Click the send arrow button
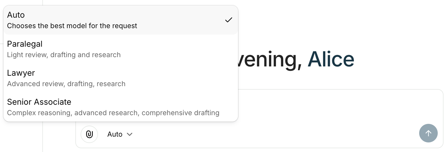447x152 pixels. pyautogui.click(x=428, y=133)
